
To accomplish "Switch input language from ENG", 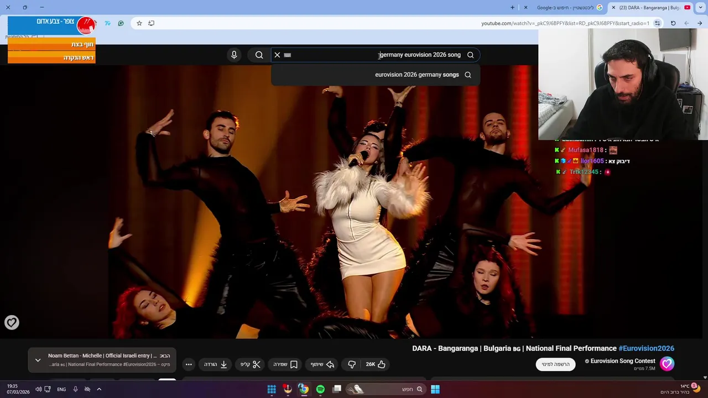I will (x=61, y=389).
